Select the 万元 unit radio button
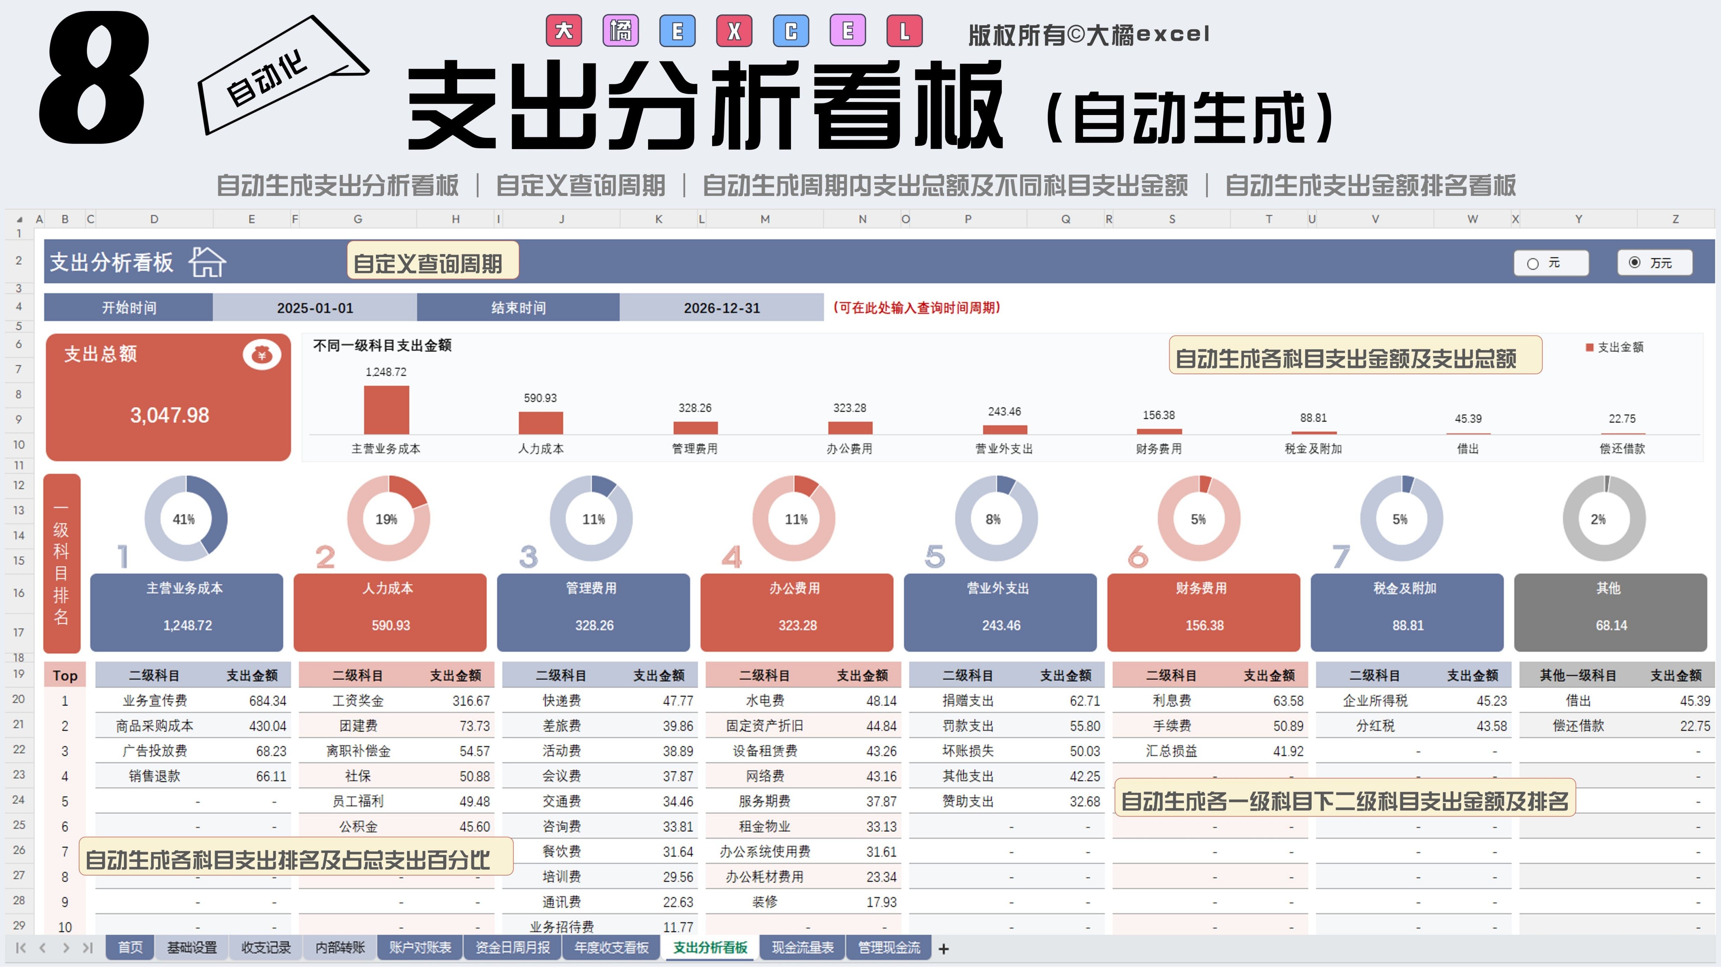 coord(1635,262)
